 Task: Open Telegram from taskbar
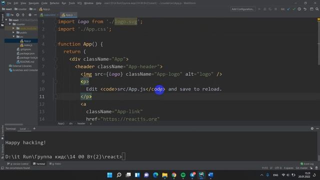tap(192, 175)
